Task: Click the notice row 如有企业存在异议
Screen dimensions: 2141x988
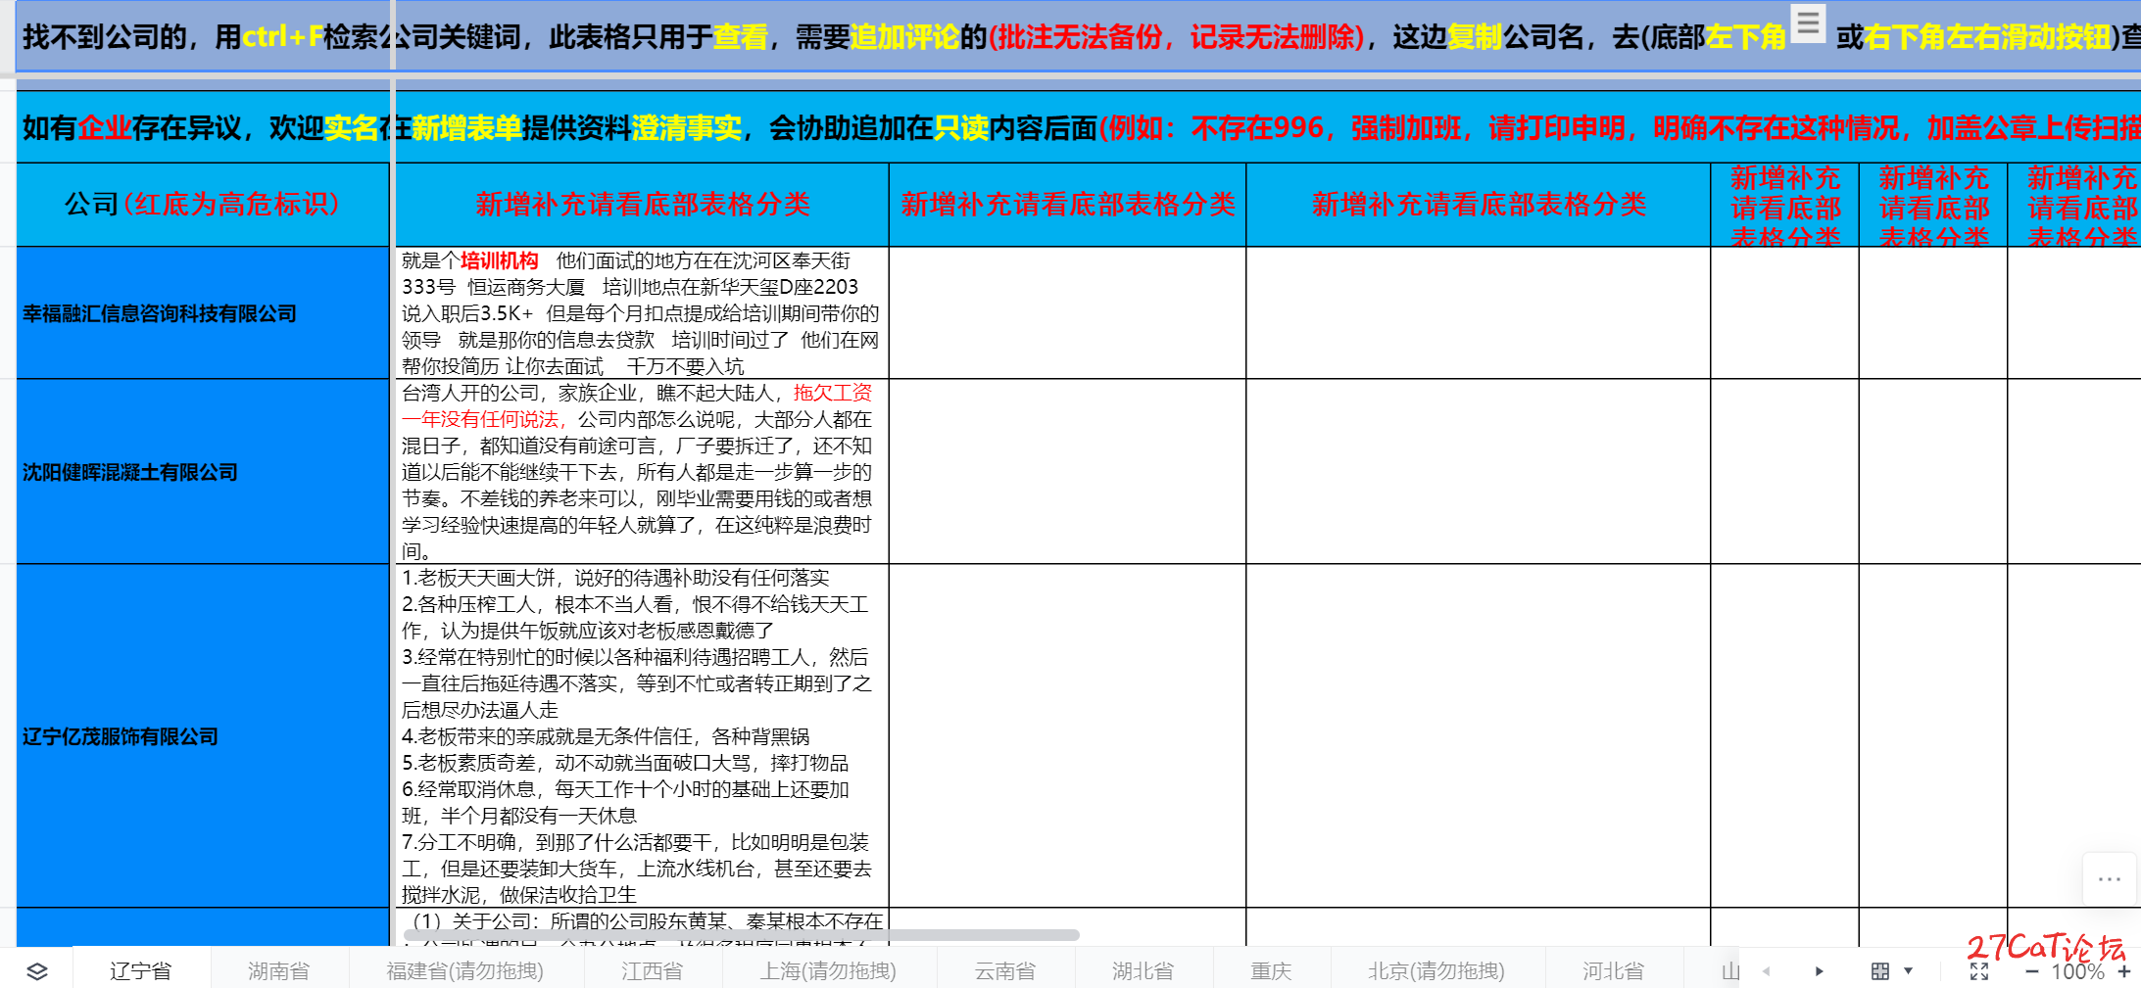Action: tap(1078, 127)
